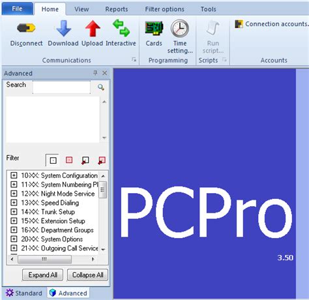Image resolution: width=309 pixels, height=300 pixels.
Task: Click horizontal scrollbar right arrow
Action: tap(93, 259)
